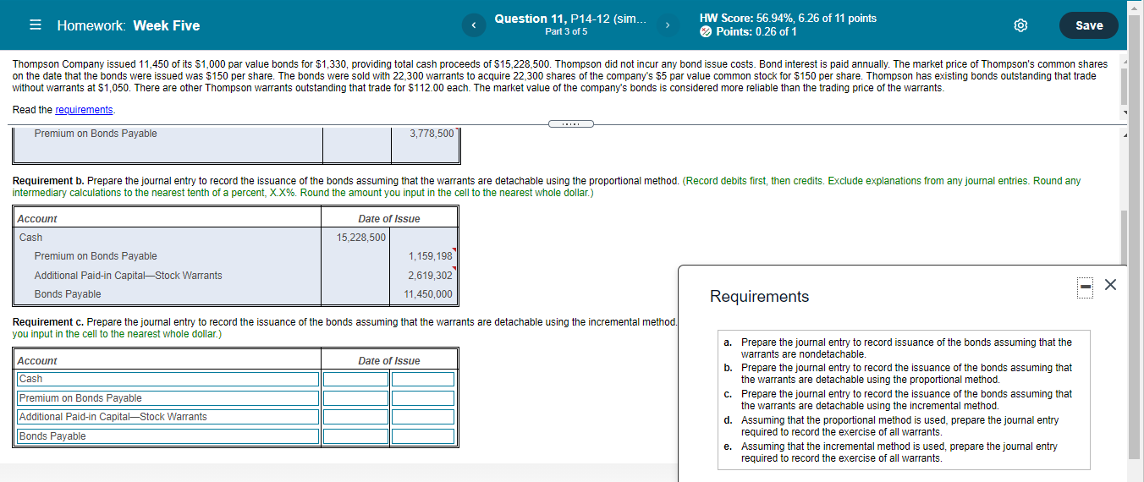Open the hamburger navigation menu

[x=36, y=25]
